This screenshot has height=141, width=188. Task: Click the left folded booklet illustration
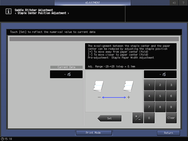coord(98,86)
